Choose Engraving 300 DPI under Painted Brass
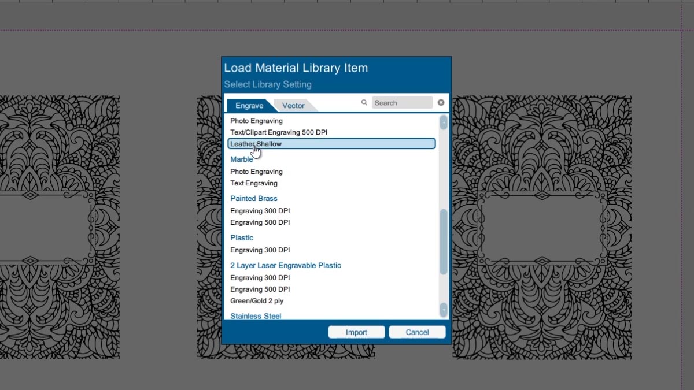 pyautogui.click(x=260, y=211)
